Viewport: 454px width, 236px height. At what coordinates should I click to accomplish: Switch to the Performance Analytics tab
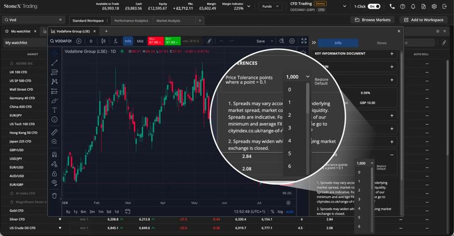click(131, 20)
